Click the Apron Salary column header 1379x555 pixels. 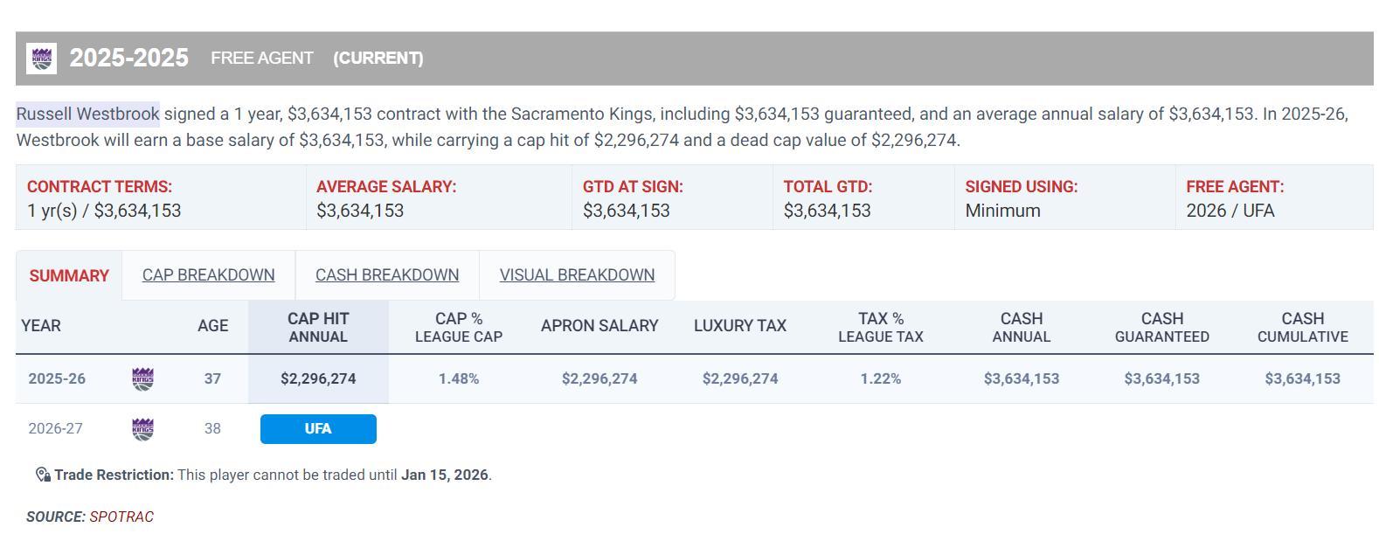coord(599,326)
